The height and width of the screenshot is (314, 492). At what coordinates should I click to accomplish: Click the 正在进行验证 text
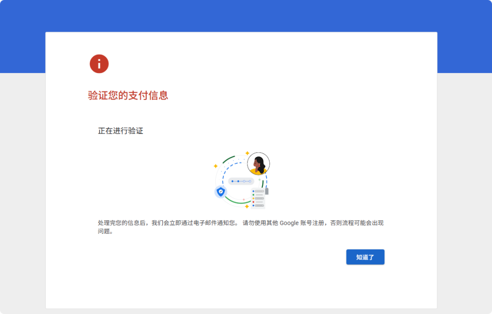121,131
